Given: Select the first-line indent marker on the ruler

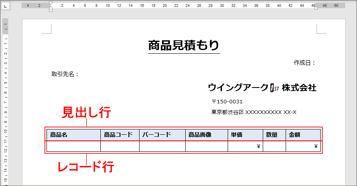Looking at the screenshot, I should click(x=51, y=3).
